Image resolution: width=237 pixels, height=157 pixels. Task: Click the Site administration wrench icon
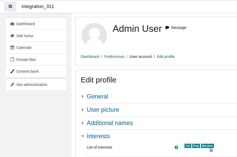pyautogui.click(x=12, y=85)
